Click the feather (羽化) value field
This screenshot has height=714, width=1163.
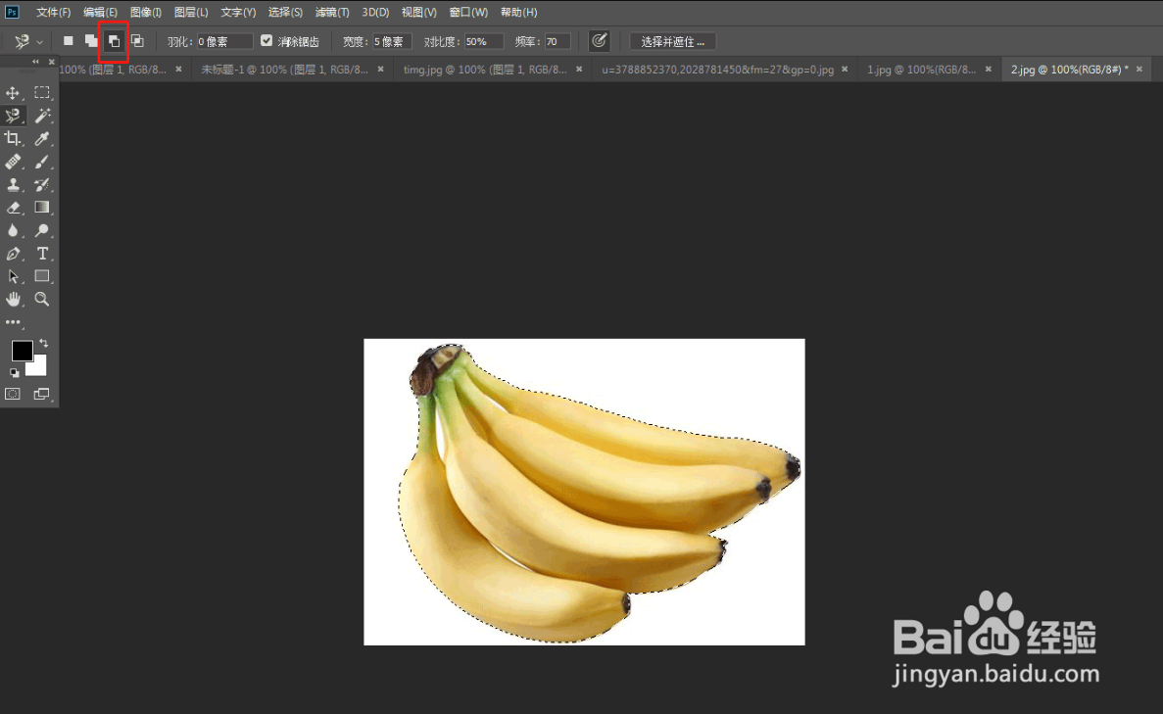click(x=224, y=41)
